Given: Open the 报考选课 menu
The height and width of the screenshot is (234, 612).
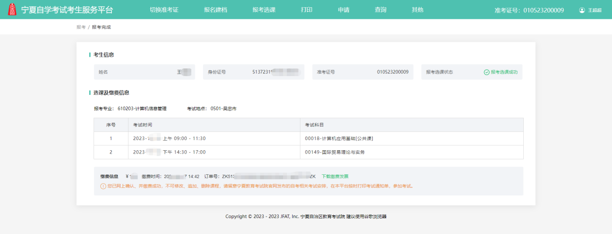Looking at the screenshot, I should (x=264, y=10).
